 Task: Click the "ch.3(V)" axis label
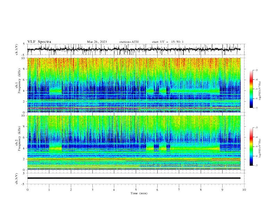[x=17, y=179]
